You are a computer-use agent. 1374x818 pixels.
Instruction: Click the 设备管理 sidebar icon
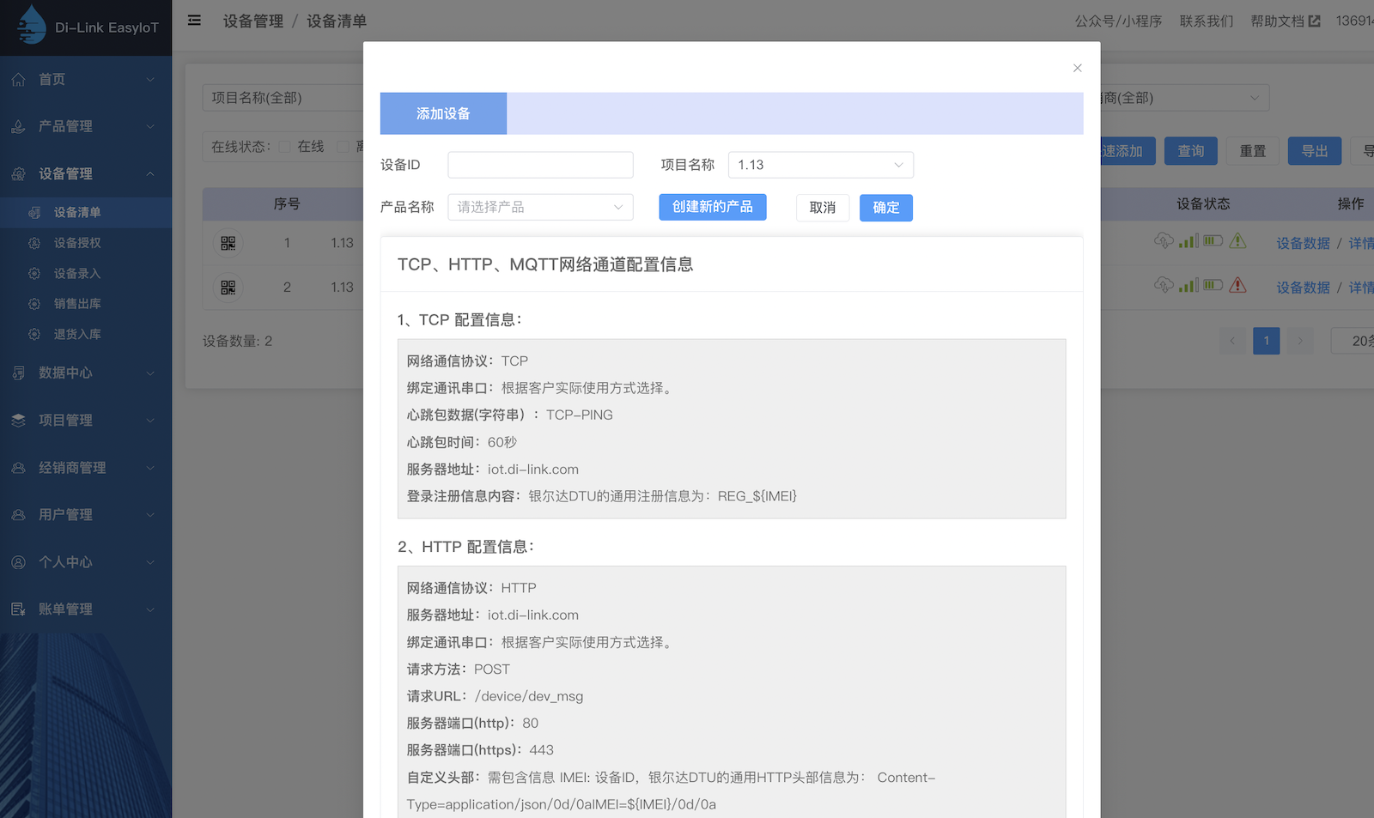(18, 173)
